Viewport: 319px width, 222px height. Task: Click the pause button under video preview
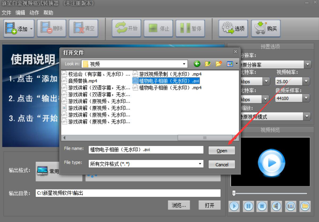pos(248,206)
